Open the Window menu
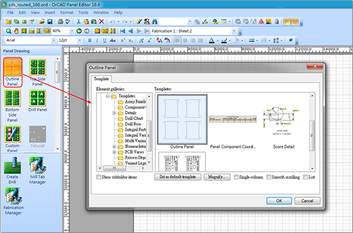 pyautogui.click(x=101, y=12)
